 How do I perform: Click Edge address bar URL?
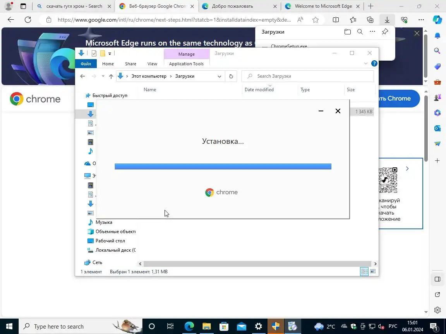tap(174, 20)
